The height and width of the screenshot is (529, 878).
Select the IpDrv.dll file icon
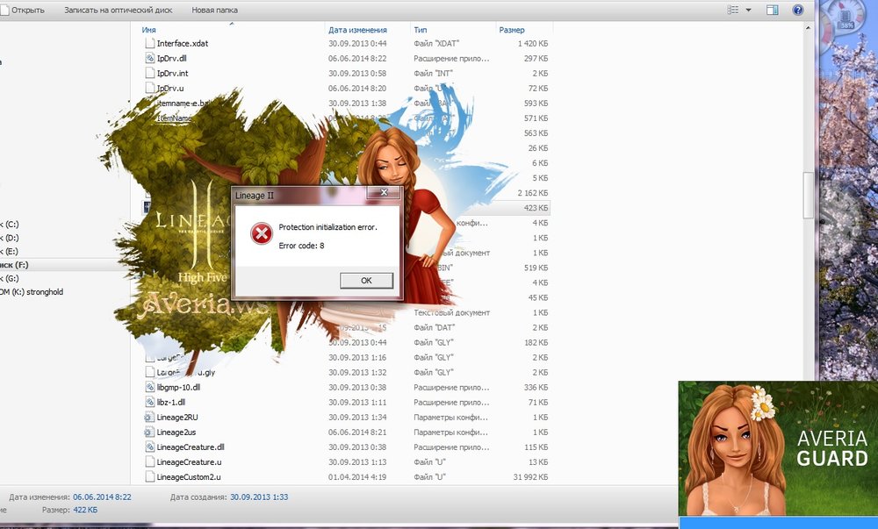[x=149, y=58]
